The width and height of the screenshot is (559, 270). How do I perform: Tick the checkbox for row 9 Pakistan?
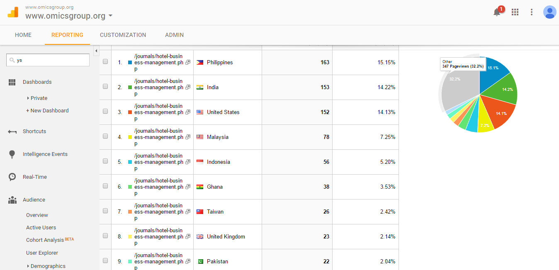coord(105,260)
